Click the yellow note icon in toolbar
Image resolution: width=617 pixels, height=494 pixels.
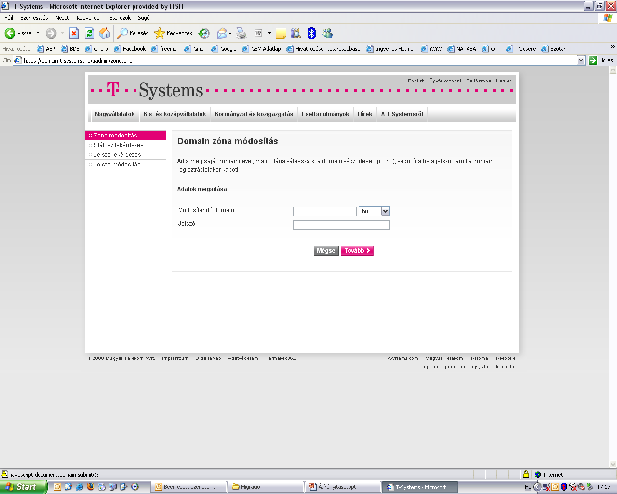(x=281, y=33)
